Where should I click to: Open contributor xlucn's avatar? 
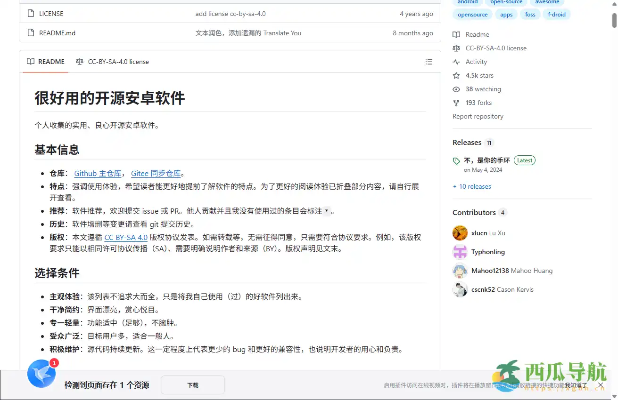click(x=460, y=232)
